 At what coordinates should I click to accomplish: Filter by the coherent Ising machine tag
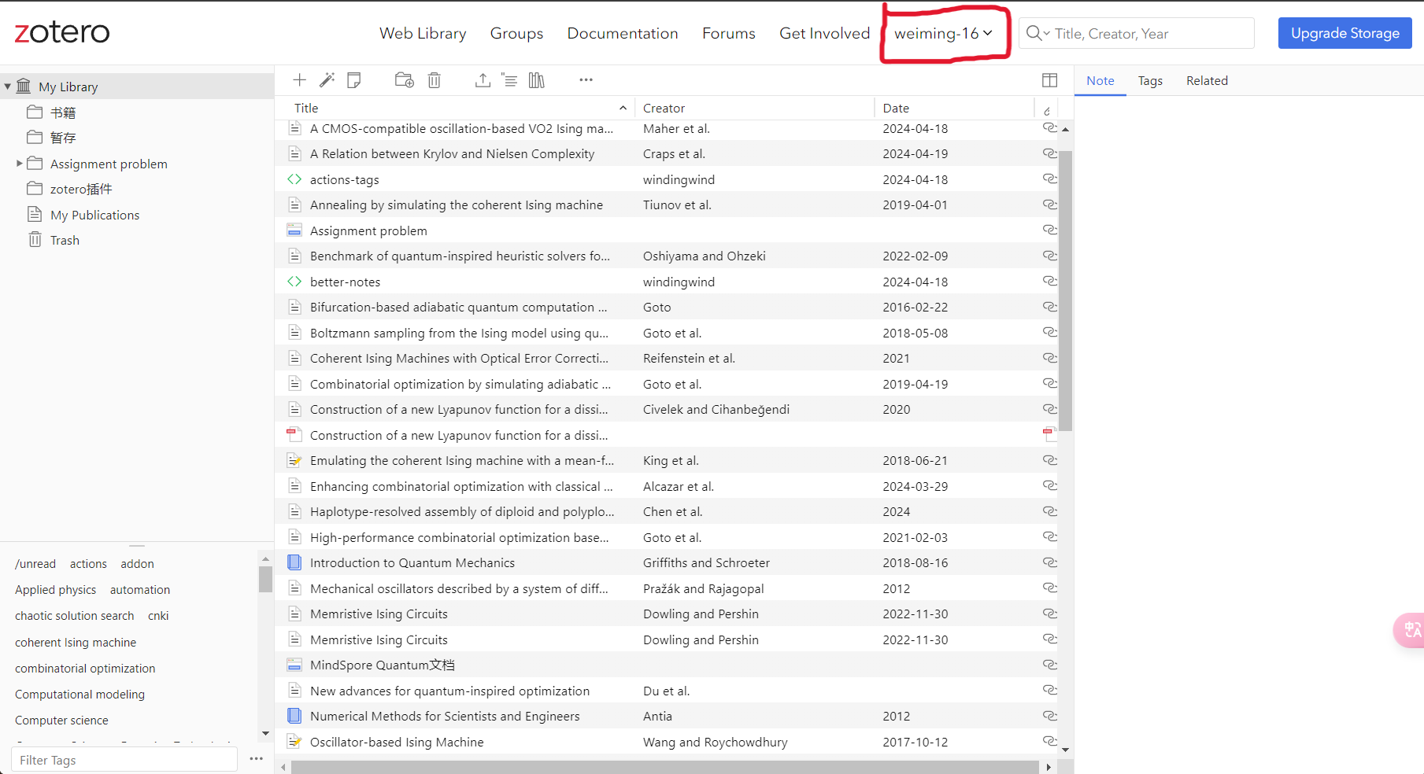76,643
